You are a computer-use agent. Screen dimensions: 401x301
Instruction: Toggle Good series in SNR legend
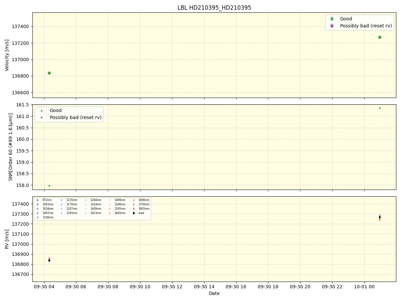(41, 111)
